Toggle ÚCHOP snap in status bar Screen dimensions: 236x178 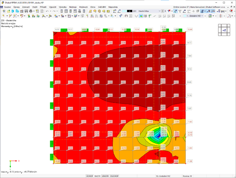(90, 176)
